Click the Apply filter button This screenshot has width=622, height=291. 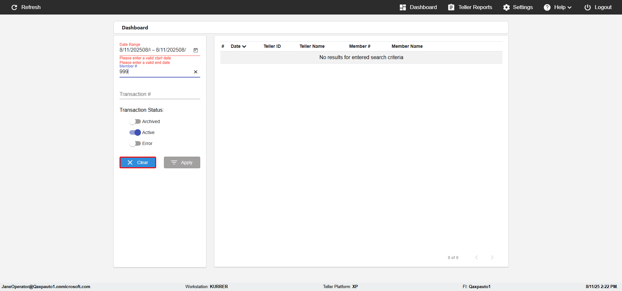[182, 162]
